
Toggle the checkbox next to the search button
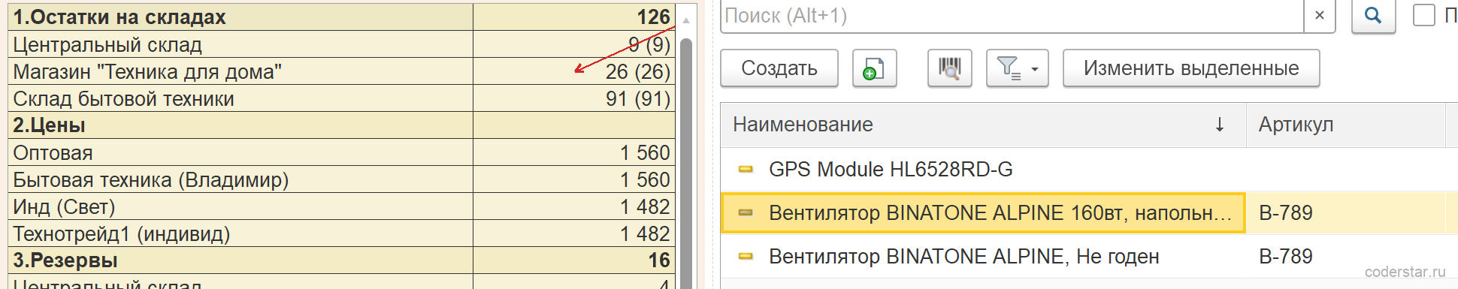pos(1423,15)
